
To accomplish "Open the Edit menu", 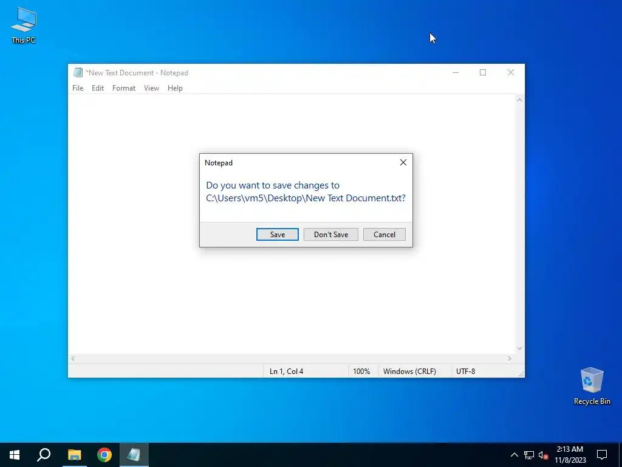I will pyautogui.click(x=98, y=88).
